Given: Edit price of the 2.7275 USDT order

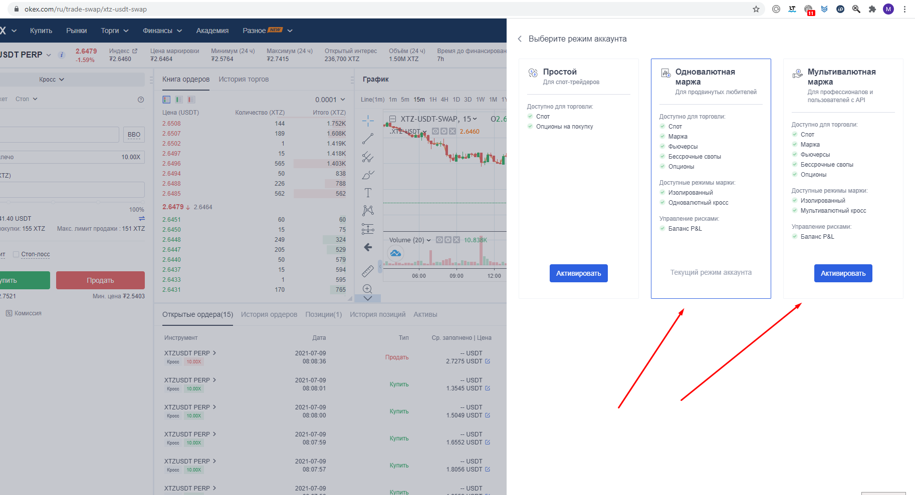Looking at the screenshot, I should 488,361.
